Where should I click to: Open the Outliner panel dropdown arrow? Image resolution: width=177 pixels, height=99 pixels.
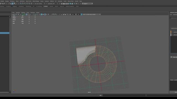point(9,16)
